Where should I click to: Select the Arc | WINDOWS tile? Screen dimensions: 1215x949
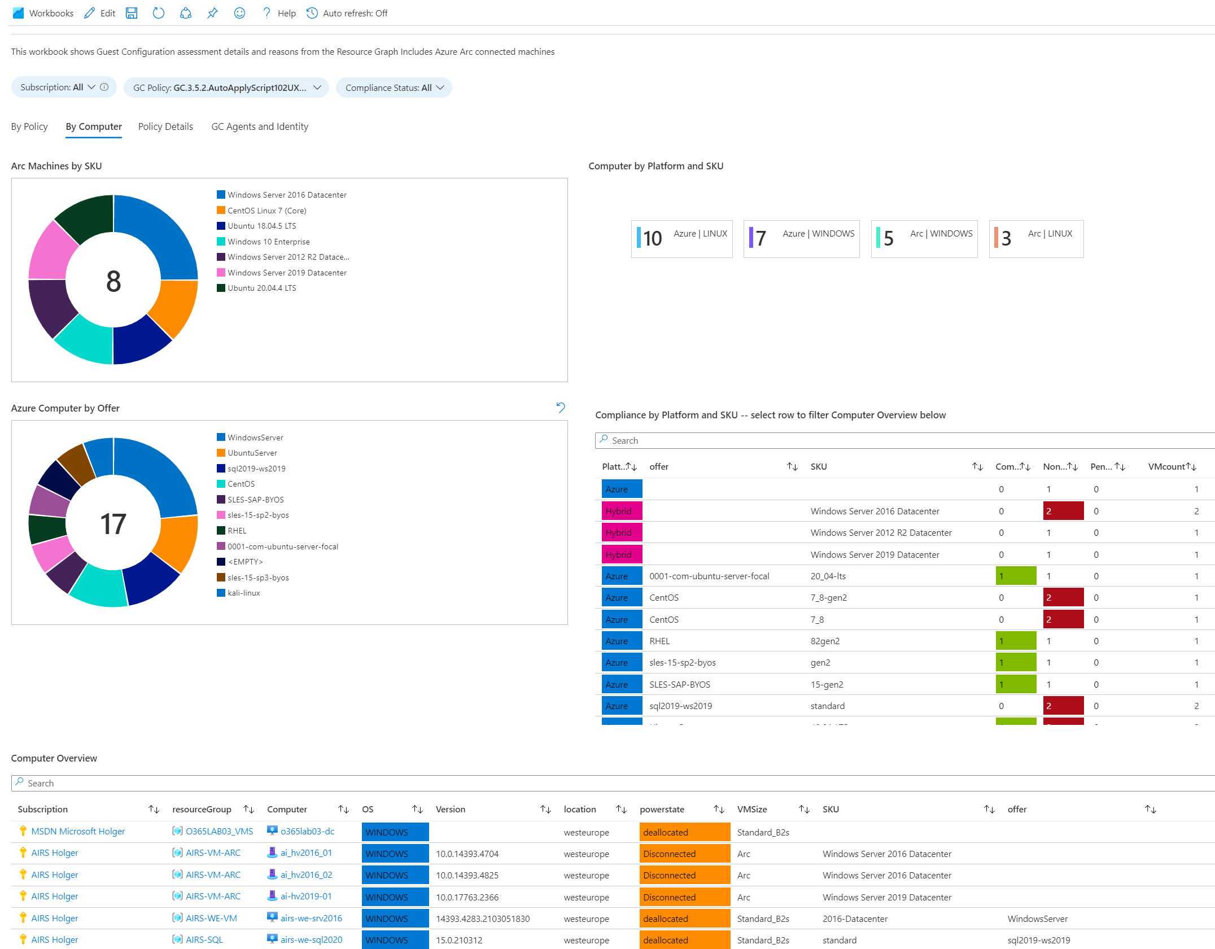[924, 239]
